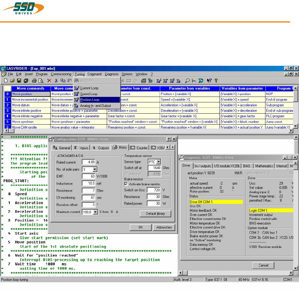Image resolution: width=299 pixels, height=290 pixels.
Task: Open In-/outputs tab in Diagnosis window
Action: tap(203, 166)
